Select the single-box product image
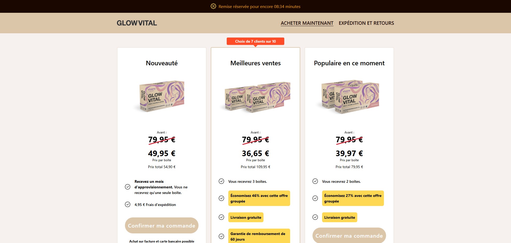This screenshot has height=243, width=511. [x=162, y=96]
